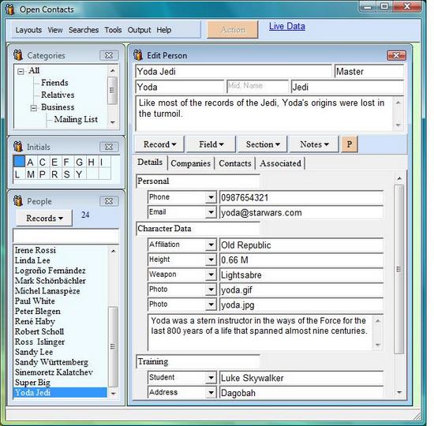
Task: Open the Section button menu
Action: pyautogui.click(x=263, y=144)
